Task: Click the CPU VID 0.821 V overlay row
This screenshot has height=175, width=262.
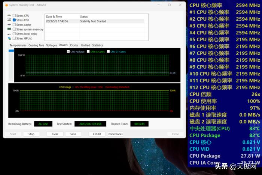Action: pos(225,149)
